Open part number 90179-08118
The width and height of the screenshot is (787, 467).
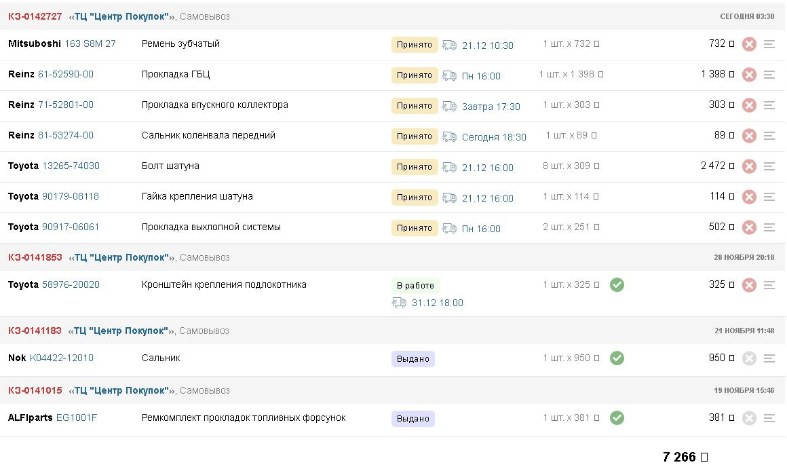(71, 197)
